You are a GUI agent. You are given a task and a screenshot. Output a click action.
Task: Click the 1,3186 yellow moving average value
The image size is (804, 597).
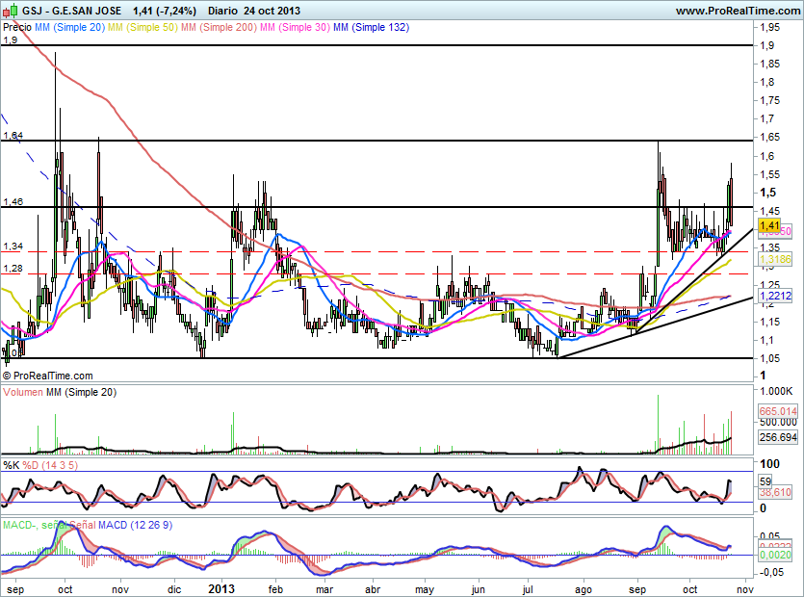(x=774, y=260)
